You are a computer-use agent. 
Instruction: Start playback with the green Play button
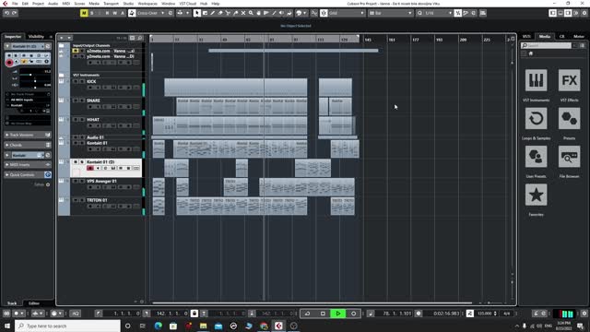(x=338, y=314)
